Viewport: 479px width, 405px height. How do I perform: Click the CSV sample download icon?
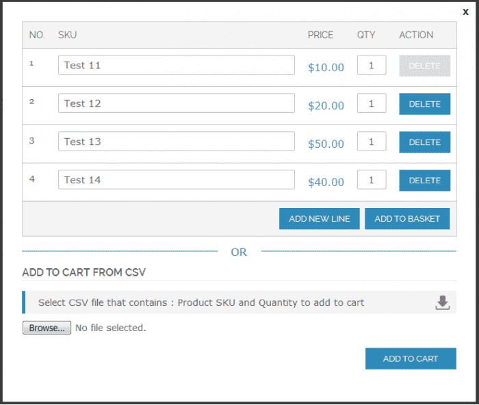443,302
